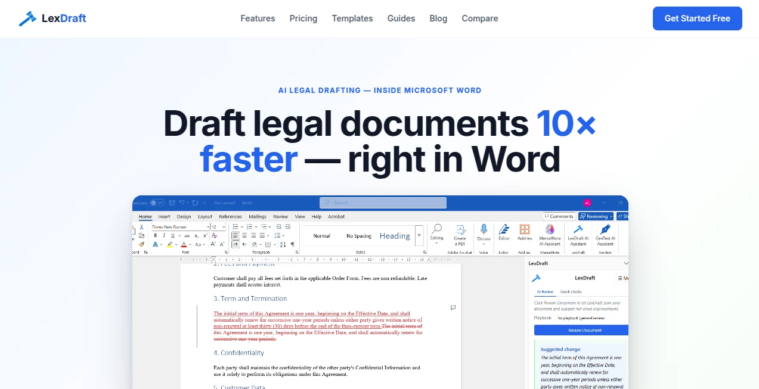Click the Undo icon in the Word title bar
Viewport: 759px width, 389px height.
pos(182,203)
